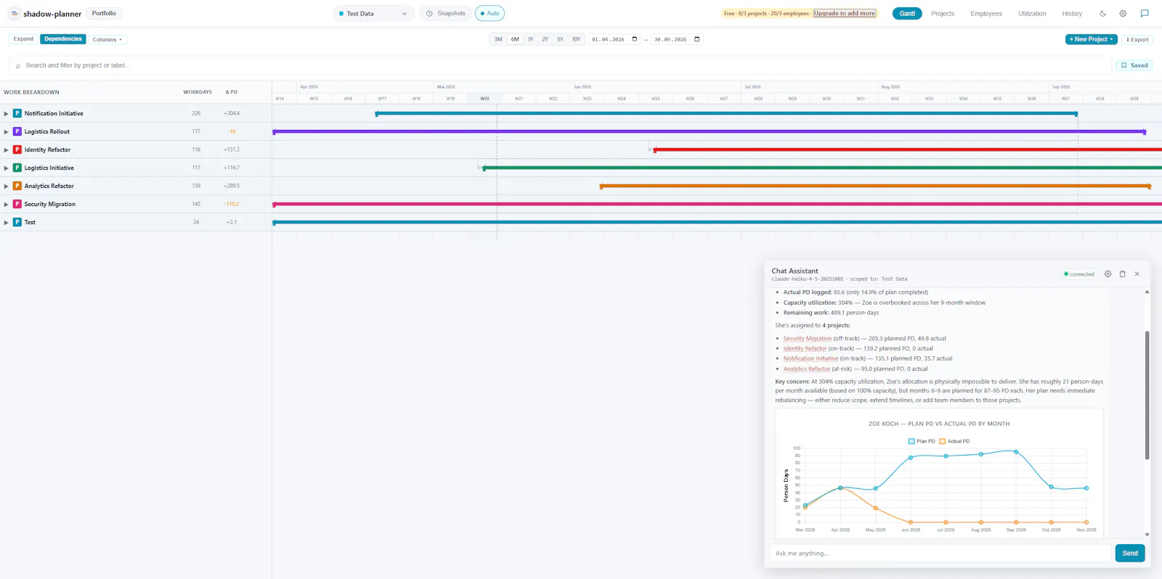The width and height of the screenshot is (1162, 579).
Task: Click the Portfolio tag button
Action: [x=104, y=13]
